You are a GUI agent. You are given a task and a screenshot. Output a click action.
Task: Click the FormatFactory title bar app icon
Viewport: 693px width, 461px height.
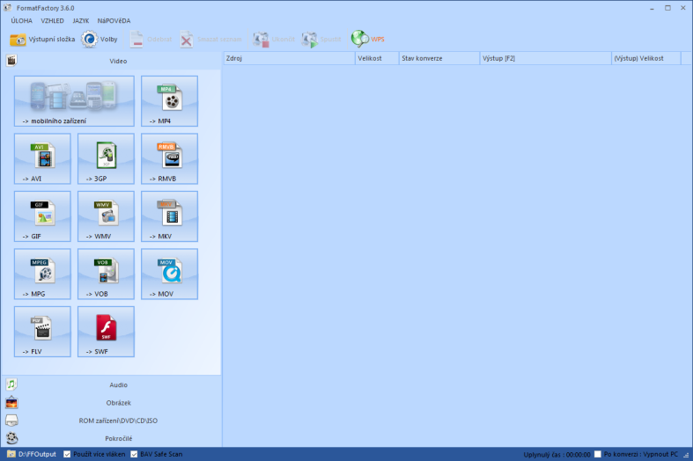[8, 8]
